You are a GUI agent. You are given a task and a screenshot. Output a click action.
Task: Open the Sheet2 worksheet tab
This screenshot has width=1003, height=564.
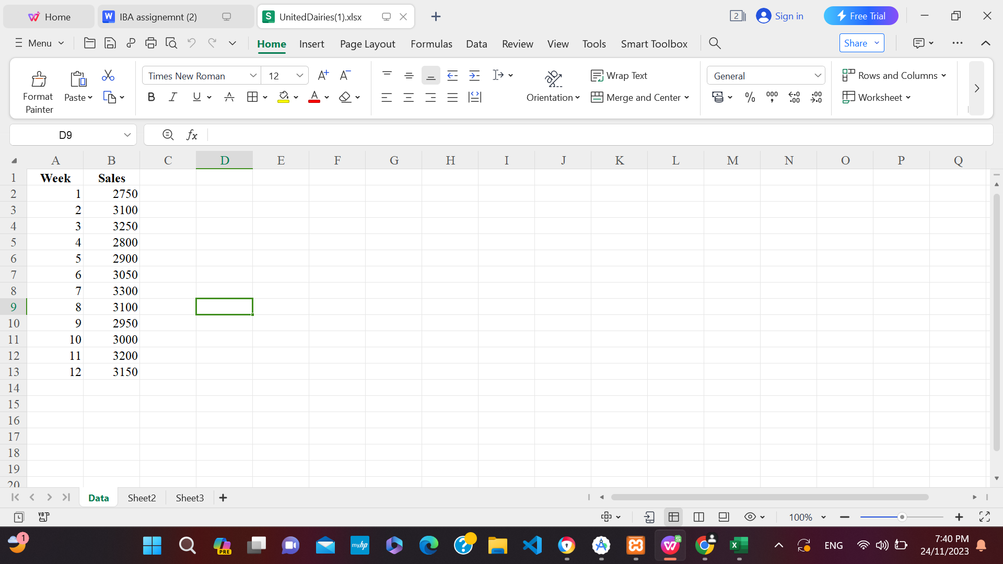[x=142, y=498]
